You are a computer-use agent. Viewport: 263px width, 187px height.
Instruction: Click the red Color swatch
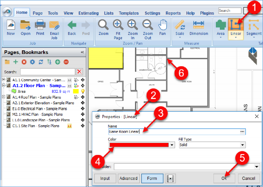pyautogui.click(x=139, y=145)
